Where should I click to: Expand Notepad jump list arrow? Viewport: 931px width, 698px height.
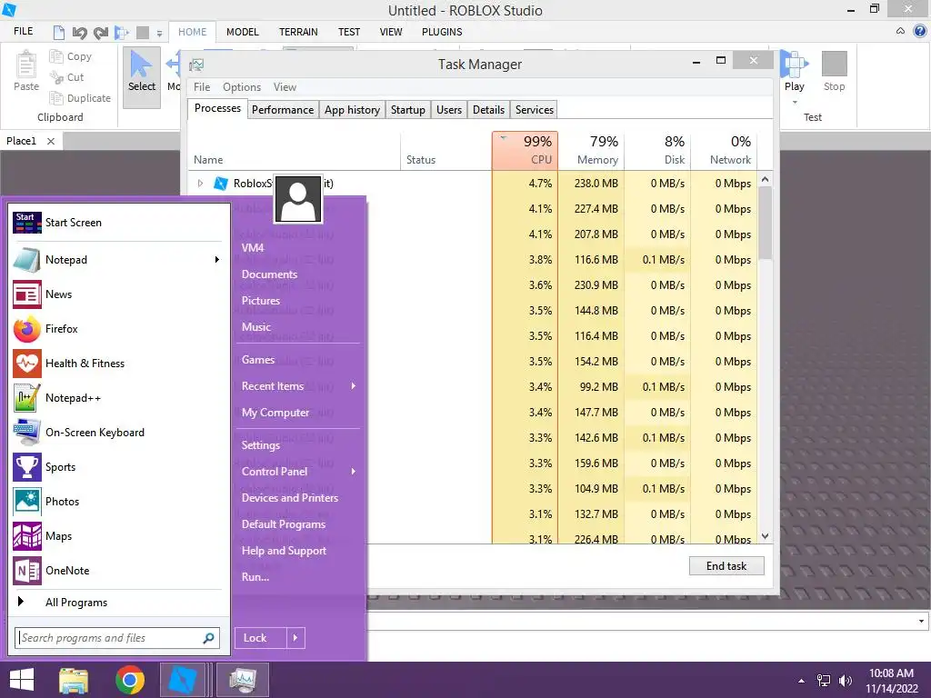[216, 259]
